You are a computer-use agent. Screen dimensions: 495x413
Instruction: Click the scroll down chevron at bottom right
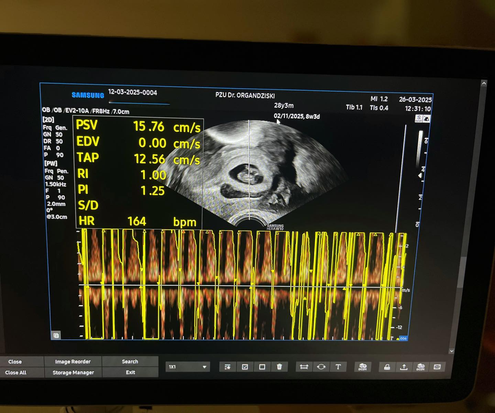pos(452,351)
